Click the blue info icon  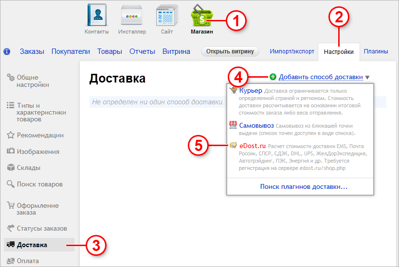(7, 51)
